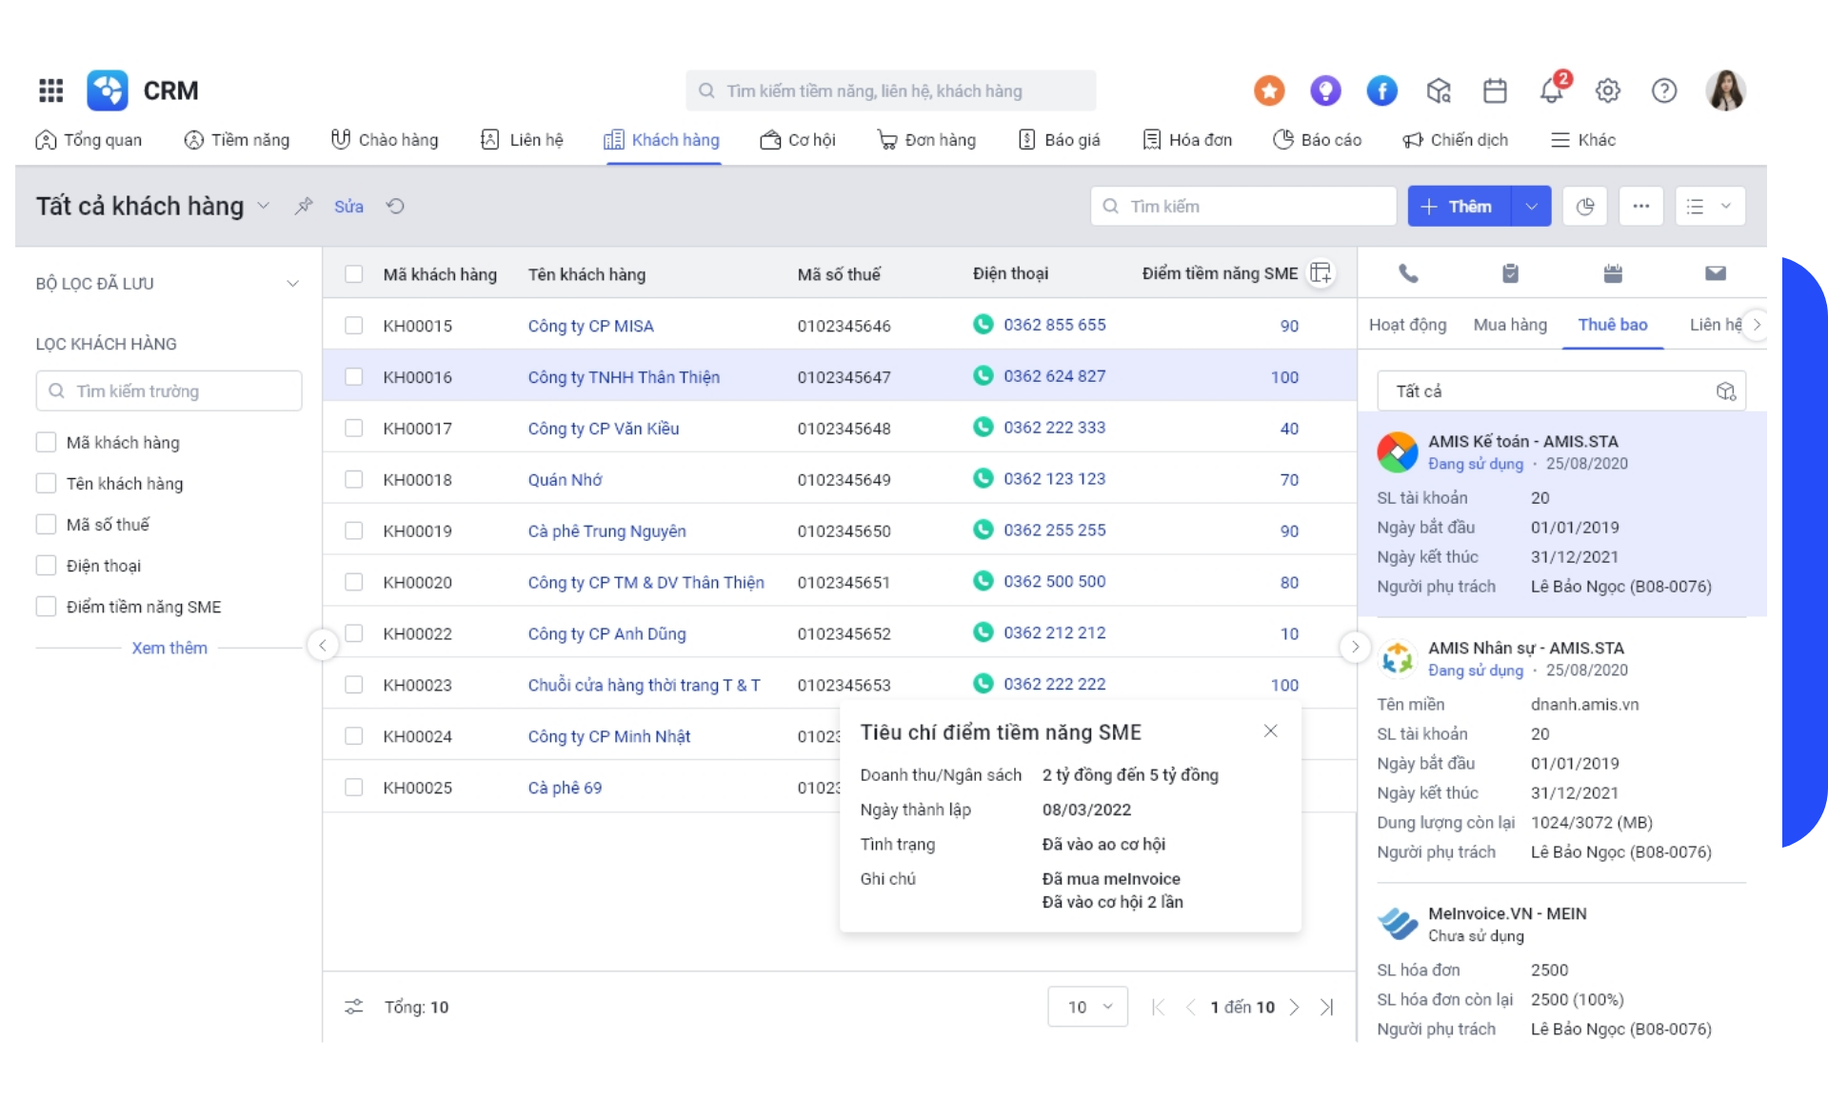Open the help question mark

click(1664, 90)
